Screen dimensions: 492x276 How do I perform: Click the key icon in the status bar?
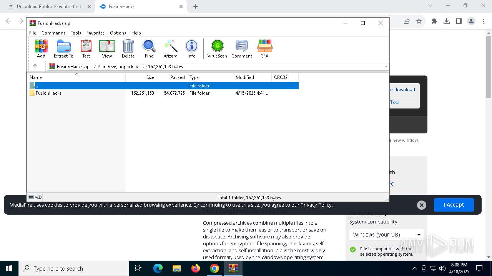pyautogui.click(x=38, y=197)
